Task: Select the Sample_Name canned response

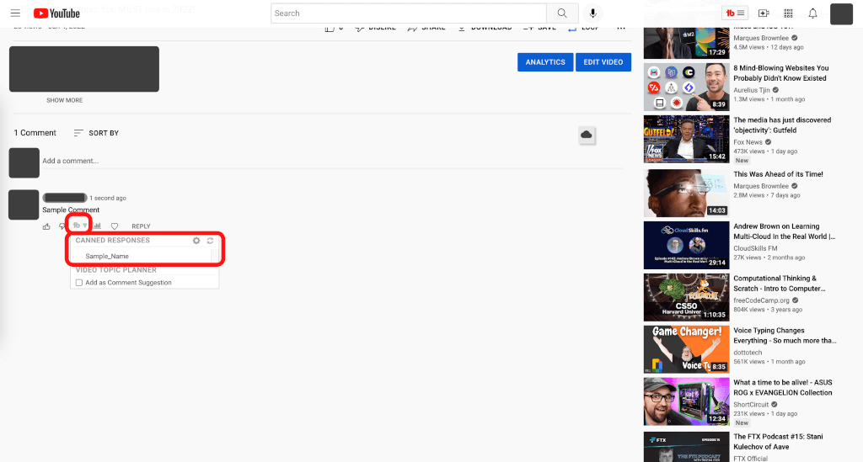Action: (x=107, y=256)
